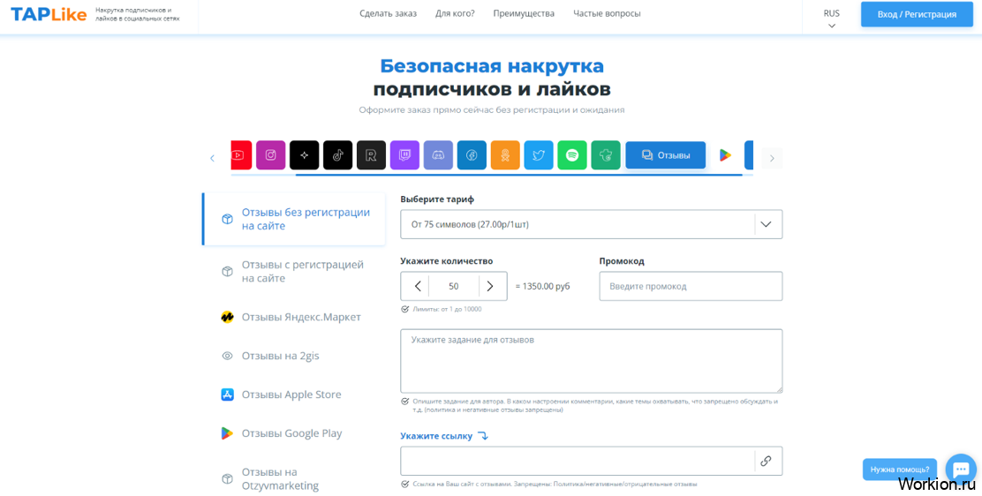The width and height of the screenshot is (982, 496).
Task: Select the Spotify services tile
Action: click(572, 155)
